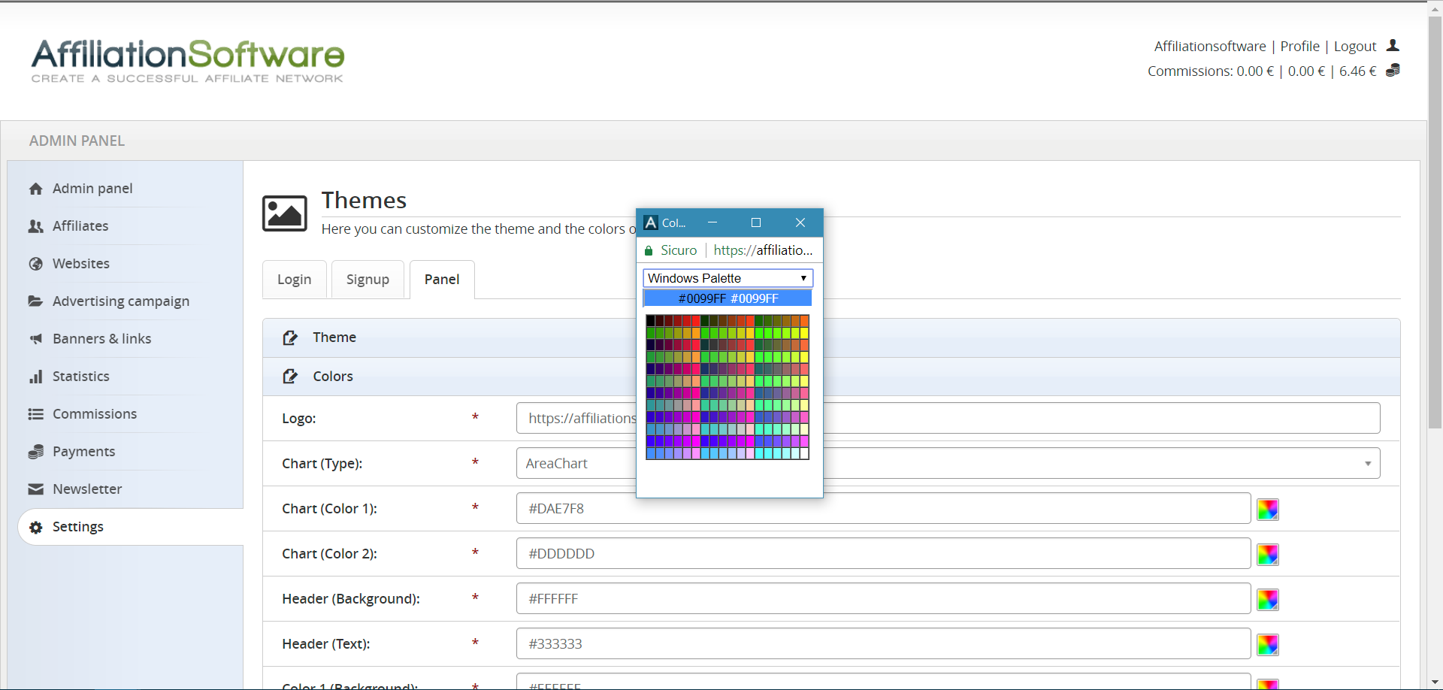Click the Logo URL input field
This screenshot has width=1443, height=690.
point(948,418)
